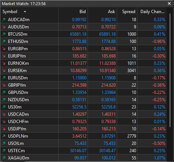Click the up arrow icon beside USDPLNm

[x=4, y=136]
